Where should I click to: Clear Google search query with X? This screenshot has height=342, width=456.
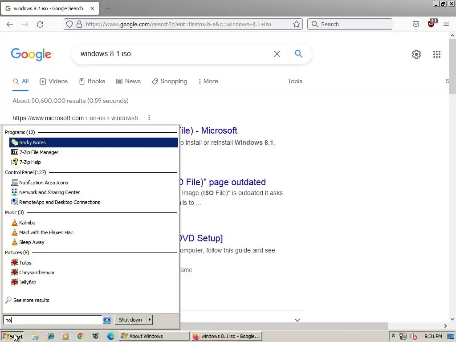pyautogui.click(x=277, y=54)
